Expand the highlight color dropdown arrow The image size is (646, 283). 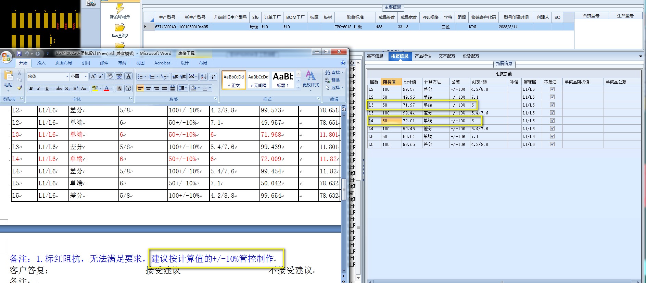pos(101,88)
